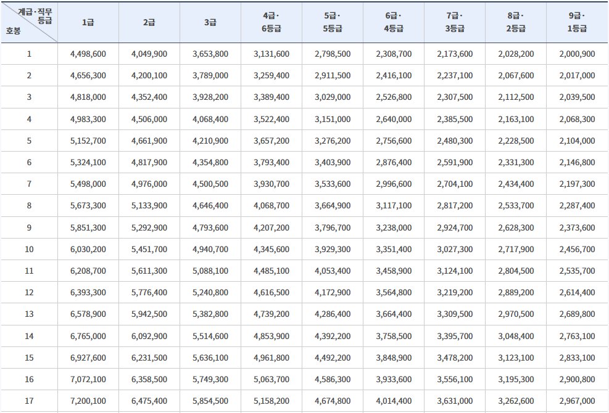
Task: Select the cell 4,049,900
Action: tap(149, 54)
